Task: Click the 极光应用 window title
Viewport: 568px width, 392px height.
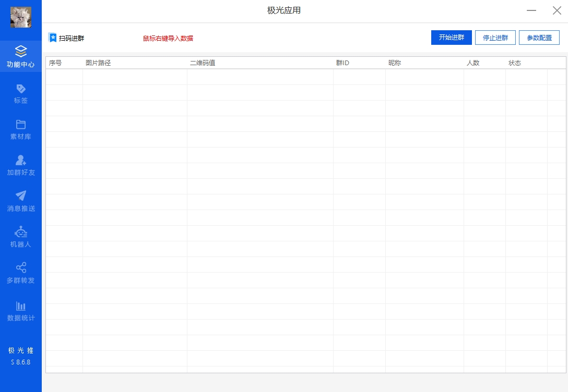Action: 284,10
